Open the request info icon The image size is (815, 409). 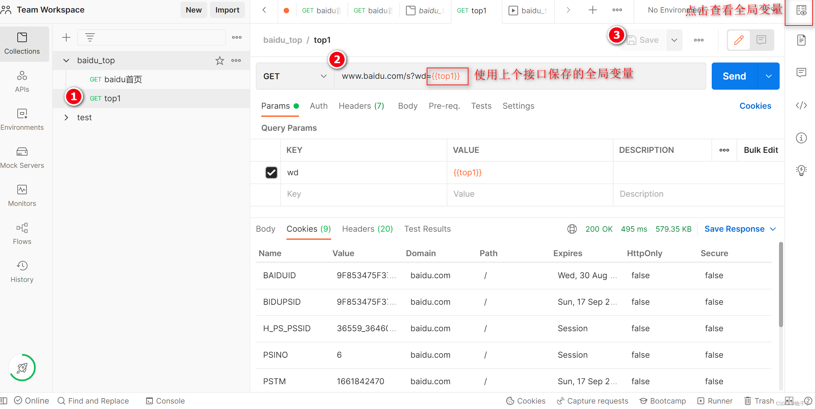coord(801,138)
